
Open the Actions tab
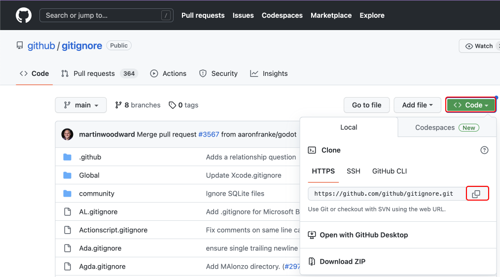tap(168, 73)
